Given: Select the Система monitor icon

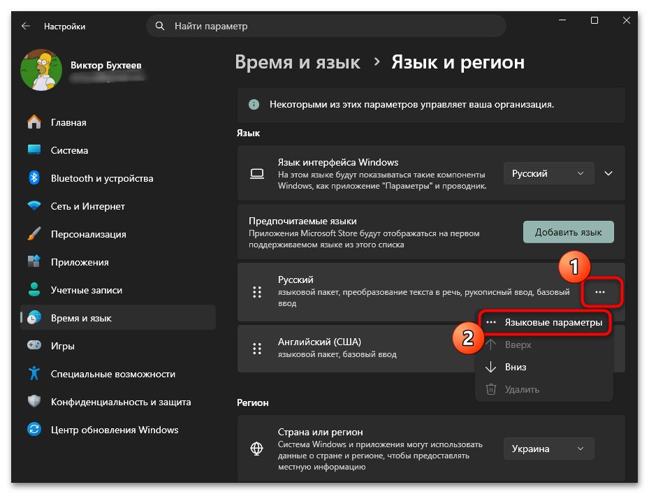Looking at the screenshot, I should [34, 150].
